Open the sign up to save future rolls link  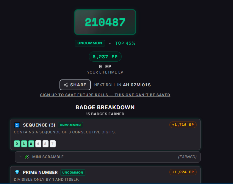tap(105, 95)
